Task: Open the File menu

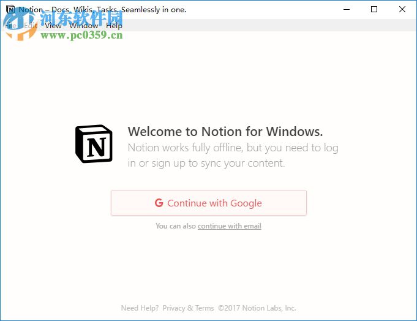Action: tap(10, 26)
